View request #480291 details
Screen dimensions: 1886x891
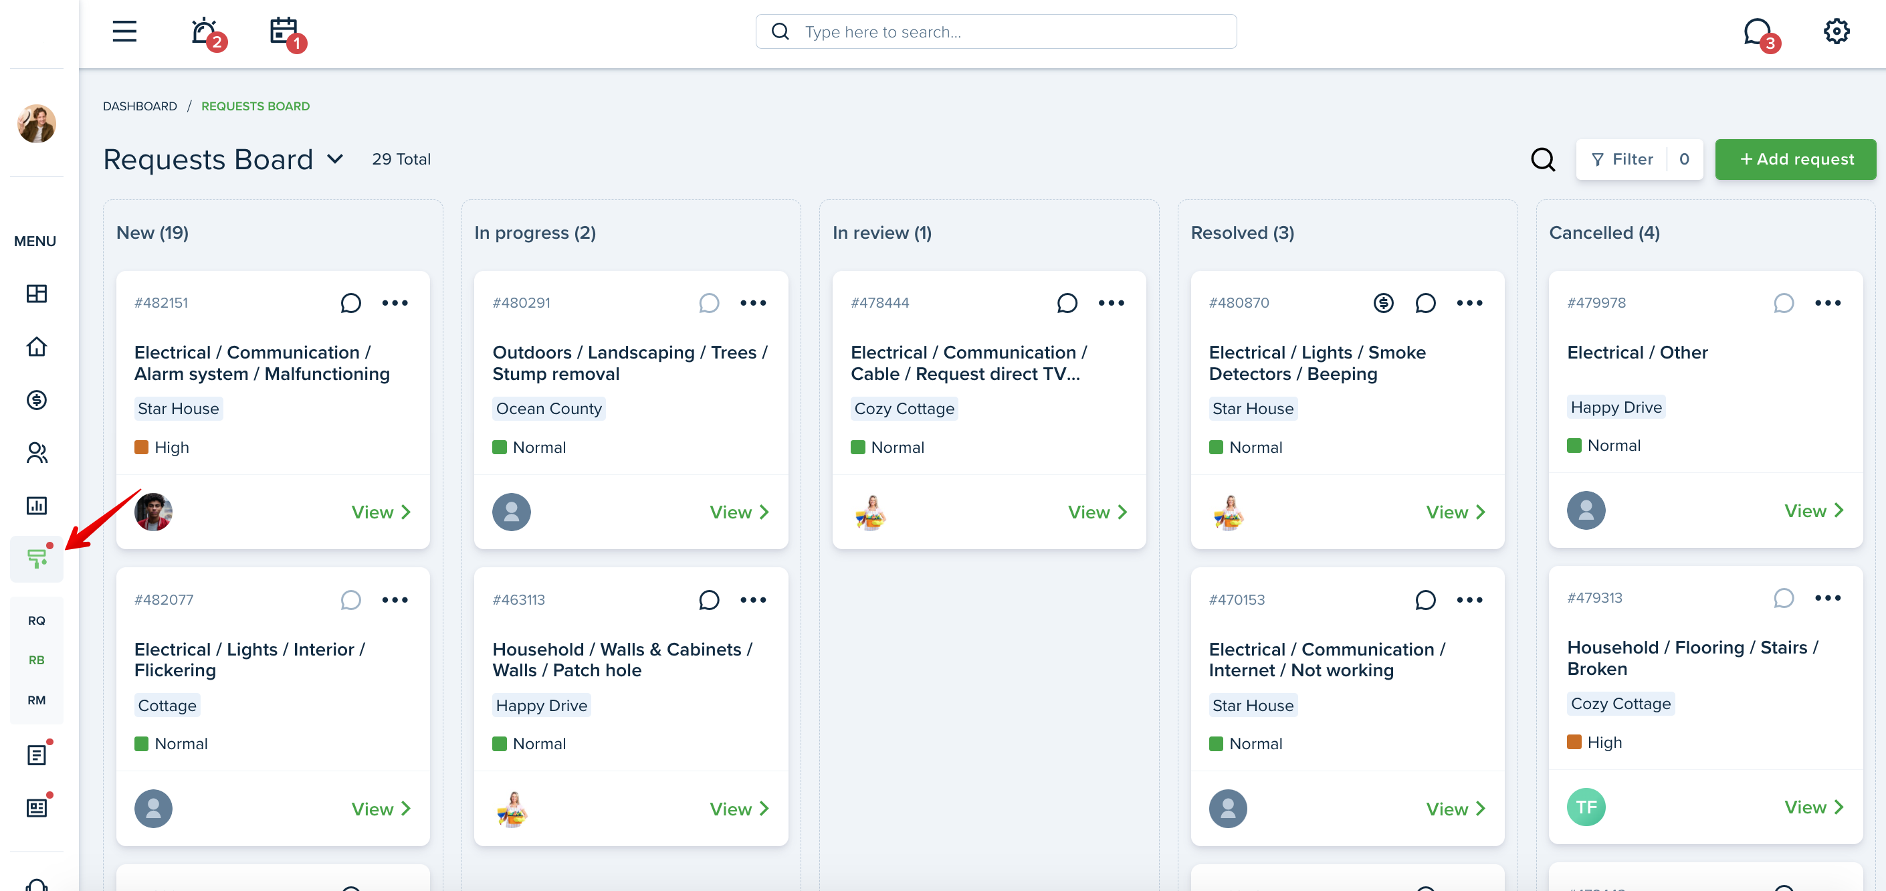coord(739,512)
